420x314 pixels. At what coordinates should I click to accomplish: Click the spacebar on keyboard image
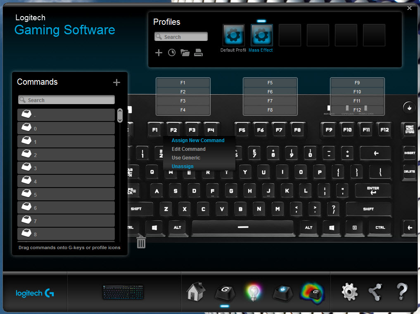pyautogui.click(x=243, y=227)
